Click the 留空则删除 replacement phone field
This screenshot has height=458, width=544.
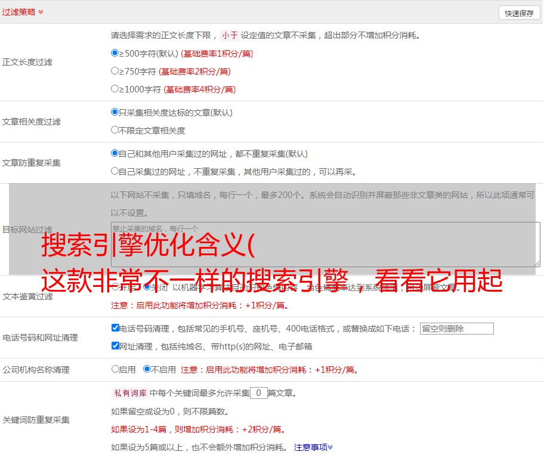(x=456, y=329)
